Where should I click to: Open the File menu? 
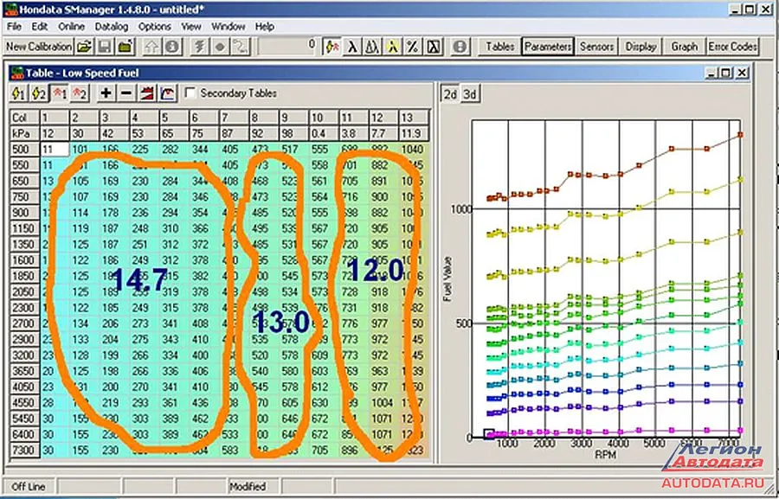coord(14,27)
